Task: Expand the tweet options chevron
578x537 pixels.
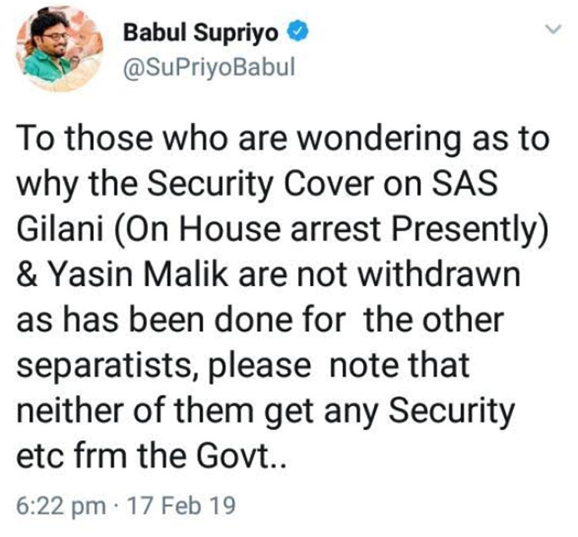Action: click(x=552, y=30)
